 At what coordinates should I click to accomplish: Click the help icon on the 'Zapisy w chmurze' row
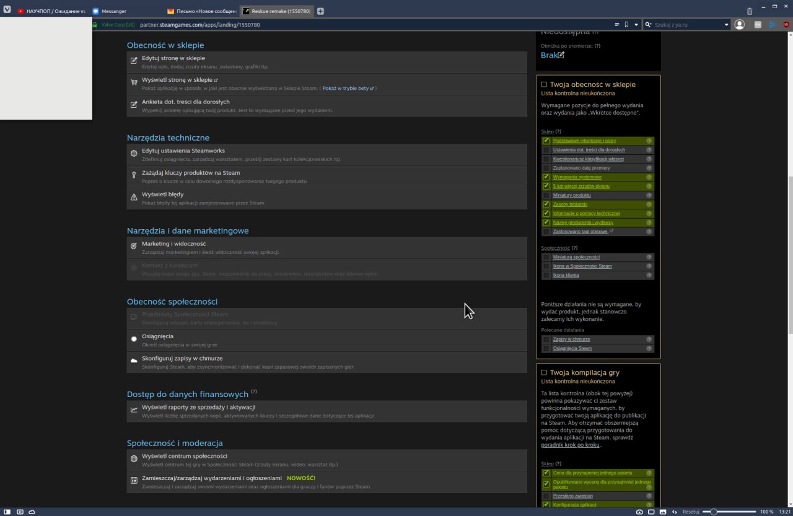pyautogui.click(x=649, y=339)
